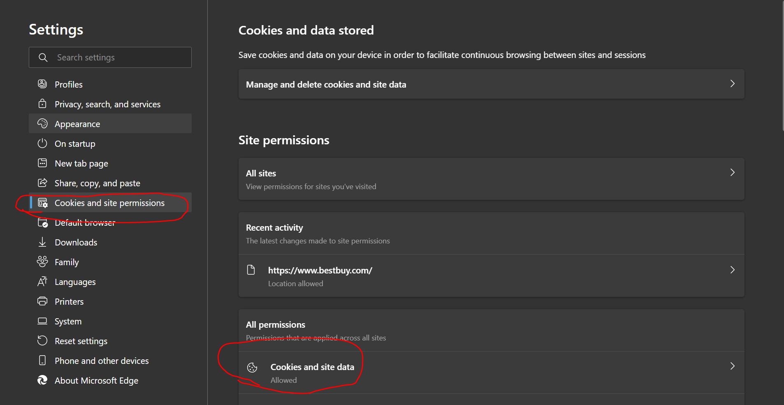
Task: Open bestbuy.com permissions via its chevron
Action: click(732, 270)
